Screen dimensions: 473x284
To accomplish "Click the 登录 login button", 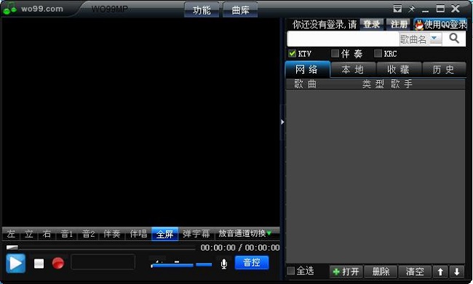I will pyautogui.click(x=372, y=24).
